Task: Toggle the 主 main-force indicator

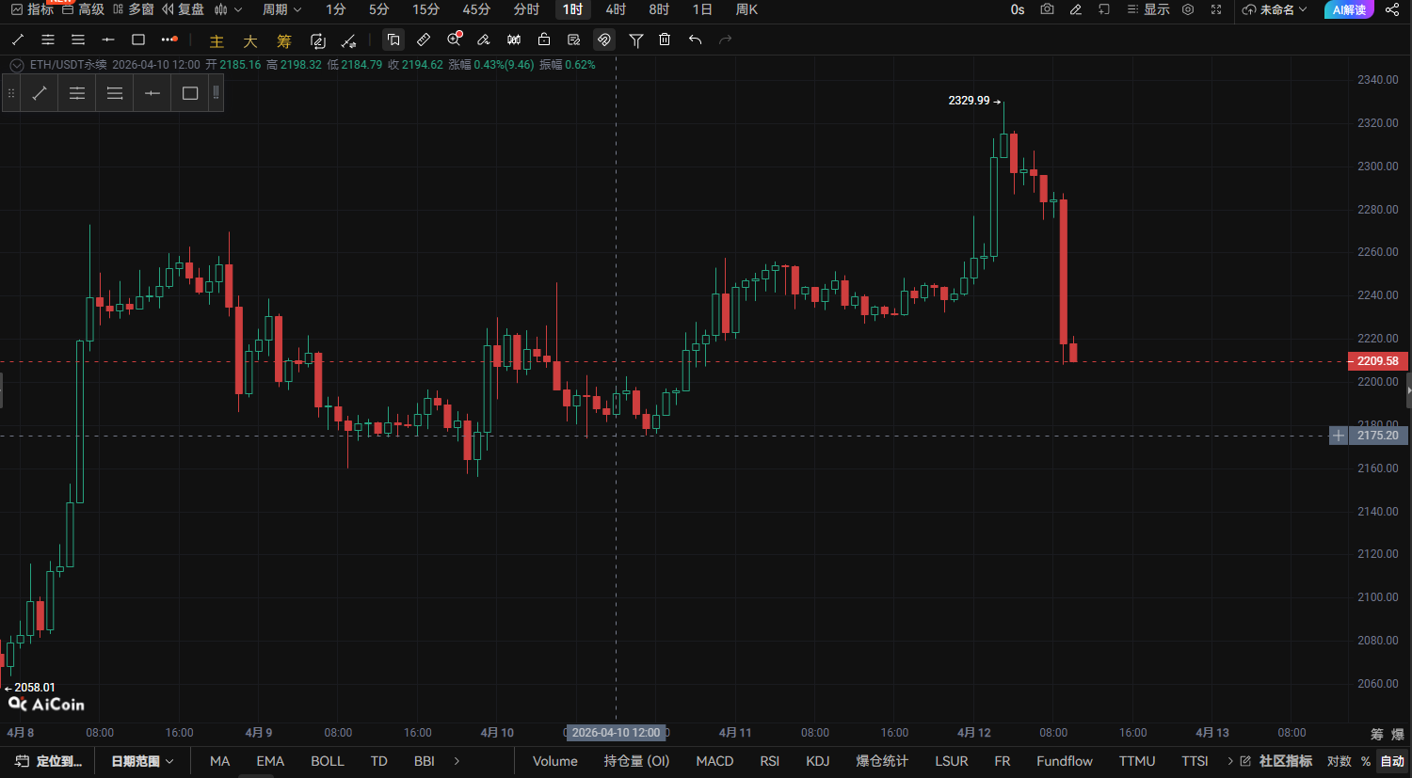Action: tap(217, 40)
